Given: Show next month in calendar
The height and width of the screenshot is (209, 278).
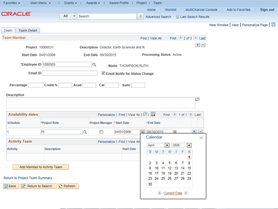Looking at the screenshot, I should point(186,193).
